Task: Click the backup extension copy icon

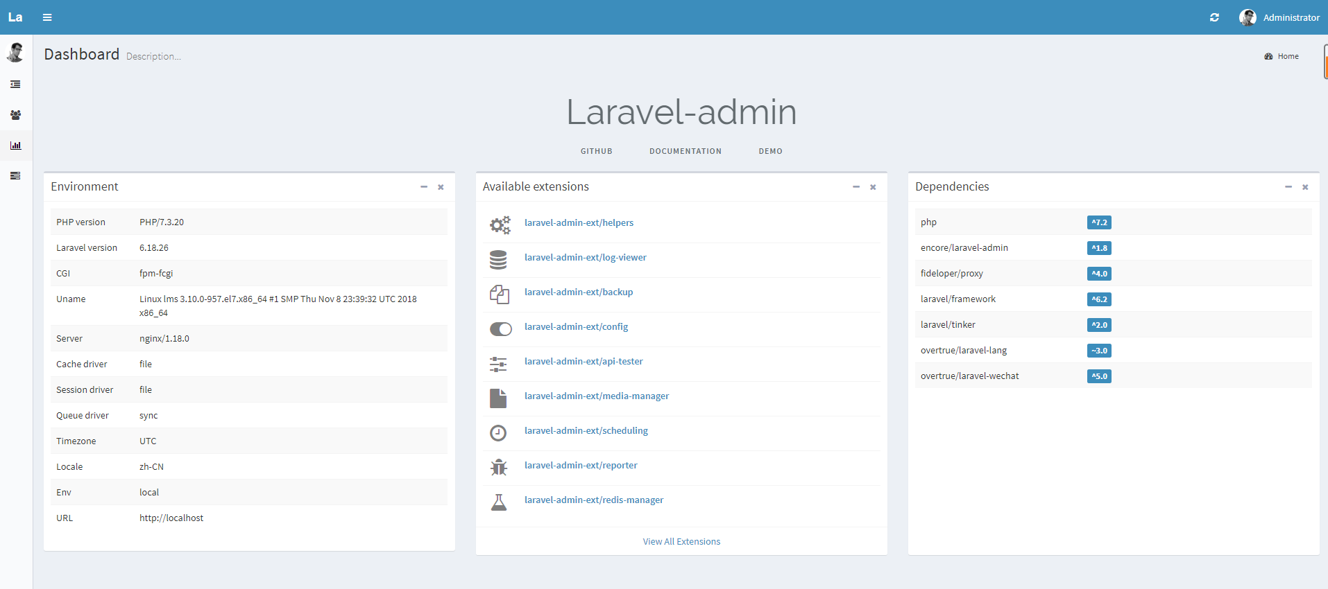Action: tap(500, 294)
